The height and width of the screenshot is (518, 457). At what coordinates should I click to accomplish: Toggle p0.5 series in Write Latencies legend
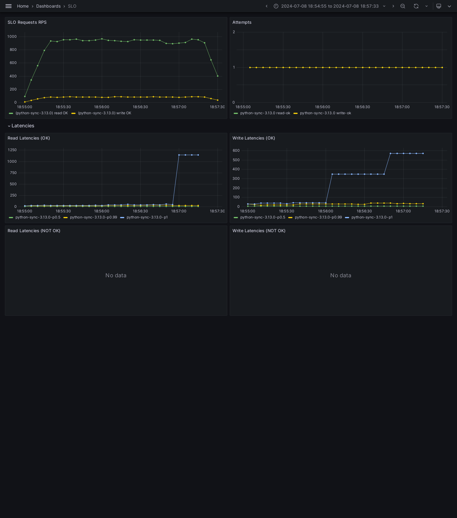pyautogui.click(x=263, y=217)
